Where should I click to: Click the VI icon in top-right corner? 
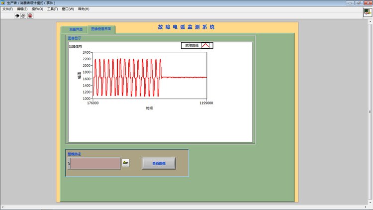(367, 13)
